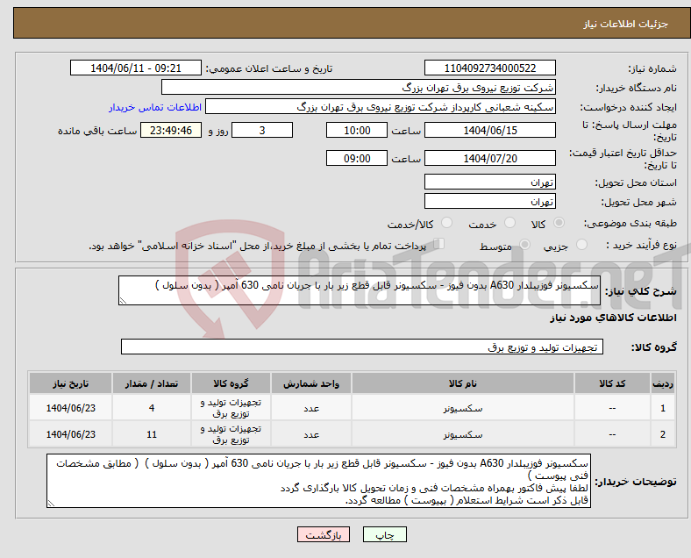Click the کد کالا column header
Viewport: 691px width, 558px height.
(x=612, y=383)
